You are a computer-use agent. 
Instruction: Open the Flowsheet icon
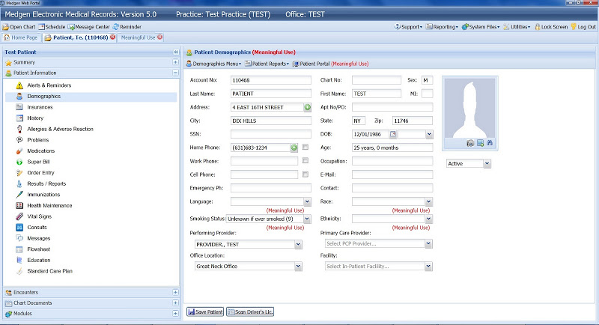point(19,249)
